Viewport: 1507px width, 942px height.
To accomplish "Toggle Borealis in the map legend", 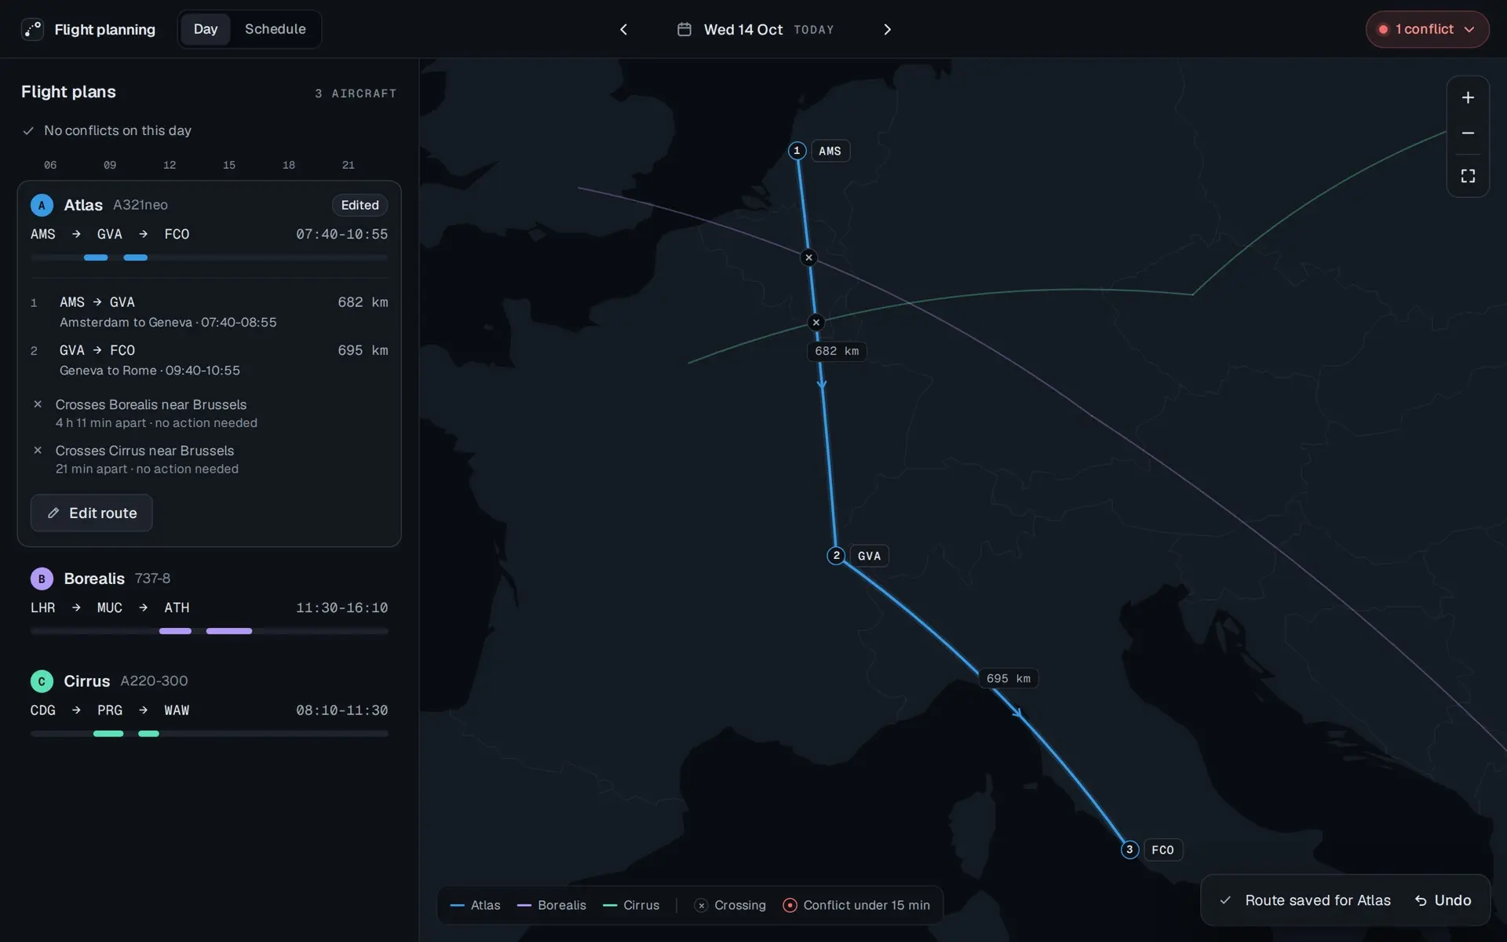I will (552, 905).
